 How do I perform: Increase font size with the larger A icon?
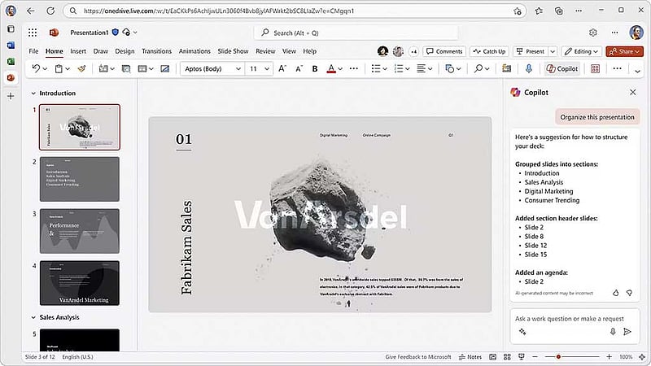pos(282,68)
